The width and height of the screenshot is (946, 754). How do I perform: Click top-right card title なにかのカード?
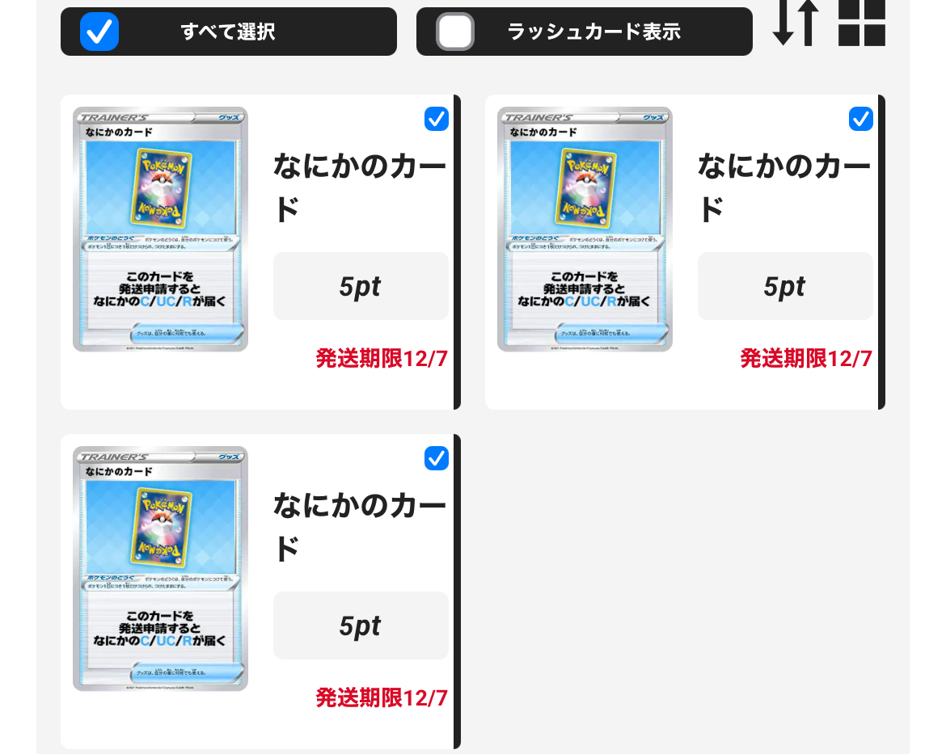pyautogui.click(x=784, y=187)
